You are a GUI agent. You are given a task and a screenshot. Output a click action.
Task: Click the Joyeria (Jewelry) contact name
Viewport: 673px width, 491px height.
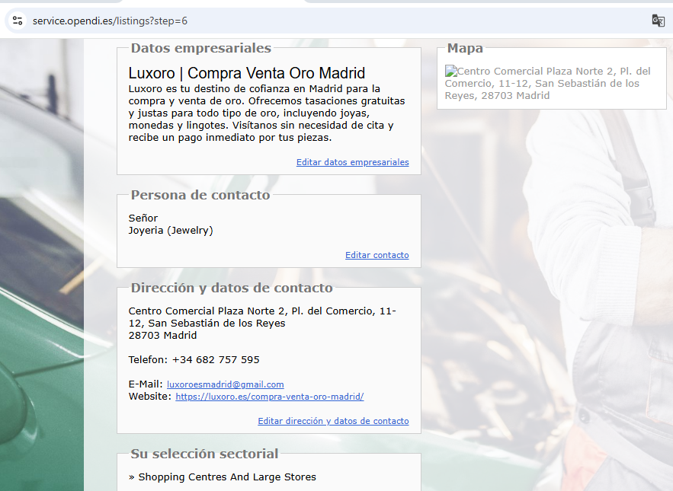click(x=171, y=231)
